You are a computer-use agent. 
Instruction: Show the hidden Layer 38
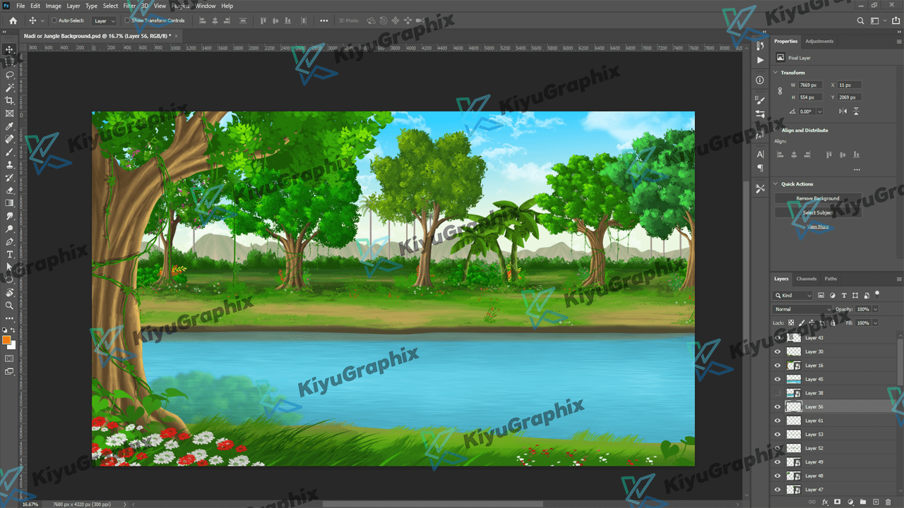click(778, 393)
